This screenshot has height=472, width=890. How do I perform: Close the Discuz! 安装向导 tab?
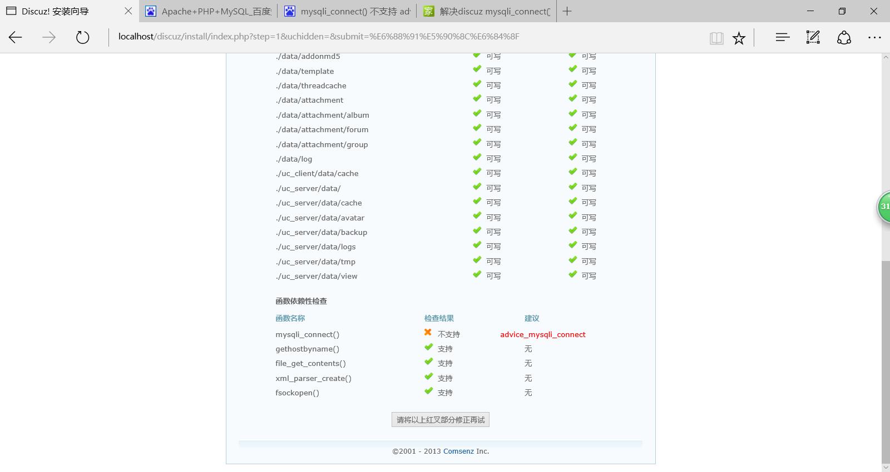pos(128,11)
